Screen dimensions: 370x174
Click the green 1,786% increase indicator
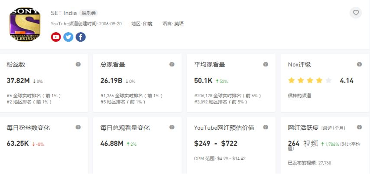point(330,144)
